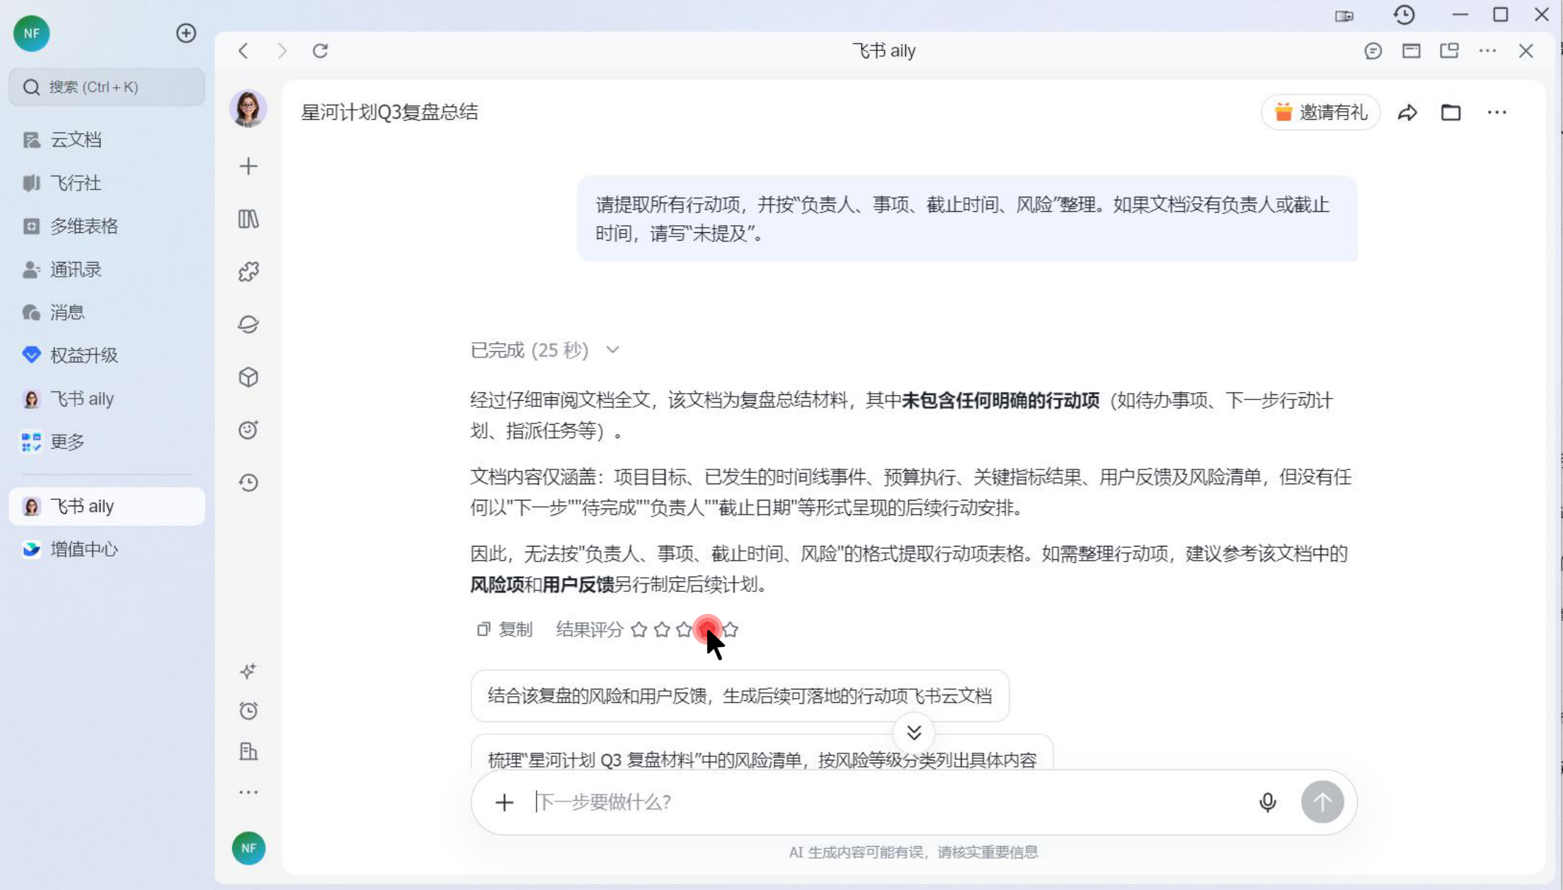1563x890 pixels.
Task: Open 消息 in the left sidebar
Action: coord(107,312)
